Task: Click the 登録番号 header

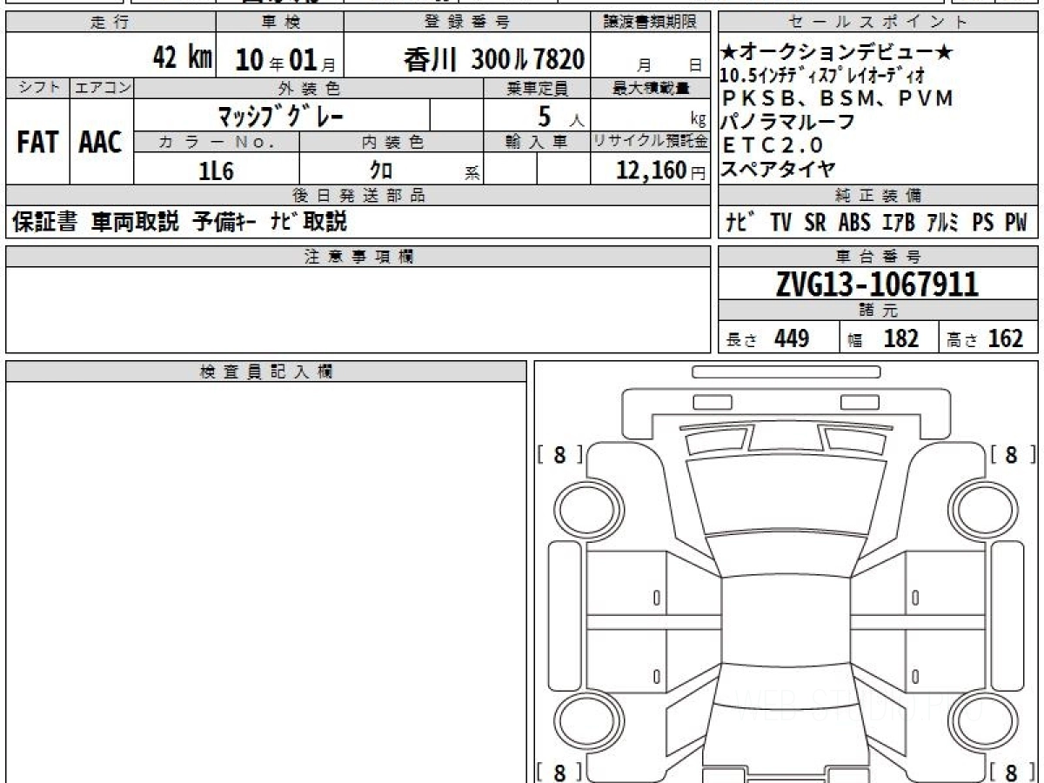Action: 468,23
